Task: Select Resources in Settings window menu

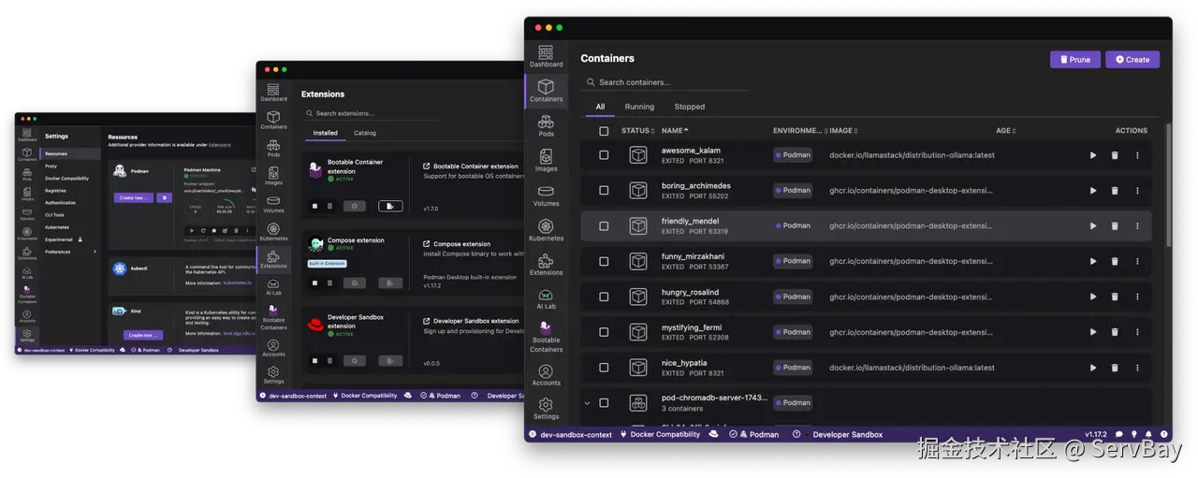Action: click(x=70, y=153)
